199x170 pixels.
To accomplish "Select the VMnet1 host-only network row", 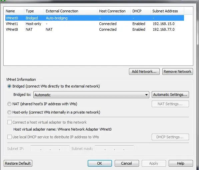I will tap(95, 24).
